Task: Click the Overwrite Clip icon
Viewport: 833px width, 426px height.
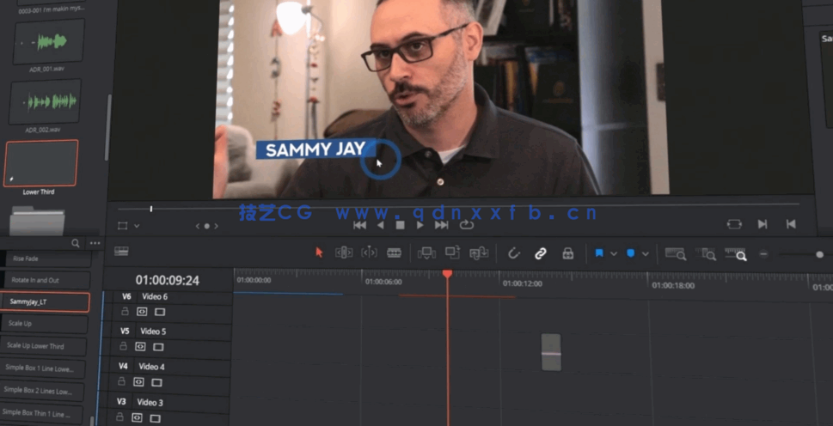Action: point(453,253)
